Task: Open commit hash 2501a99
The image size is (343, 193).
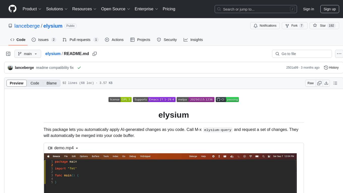Action: point(292,68)
